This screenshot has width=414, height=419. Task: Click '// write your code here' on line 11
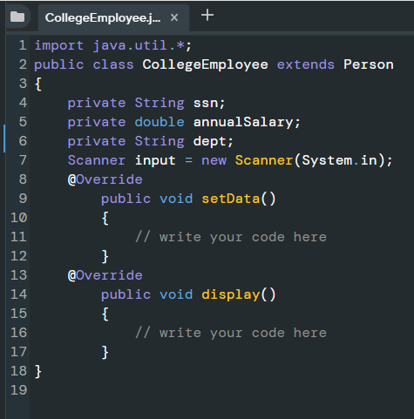click(x=231, y=237)
